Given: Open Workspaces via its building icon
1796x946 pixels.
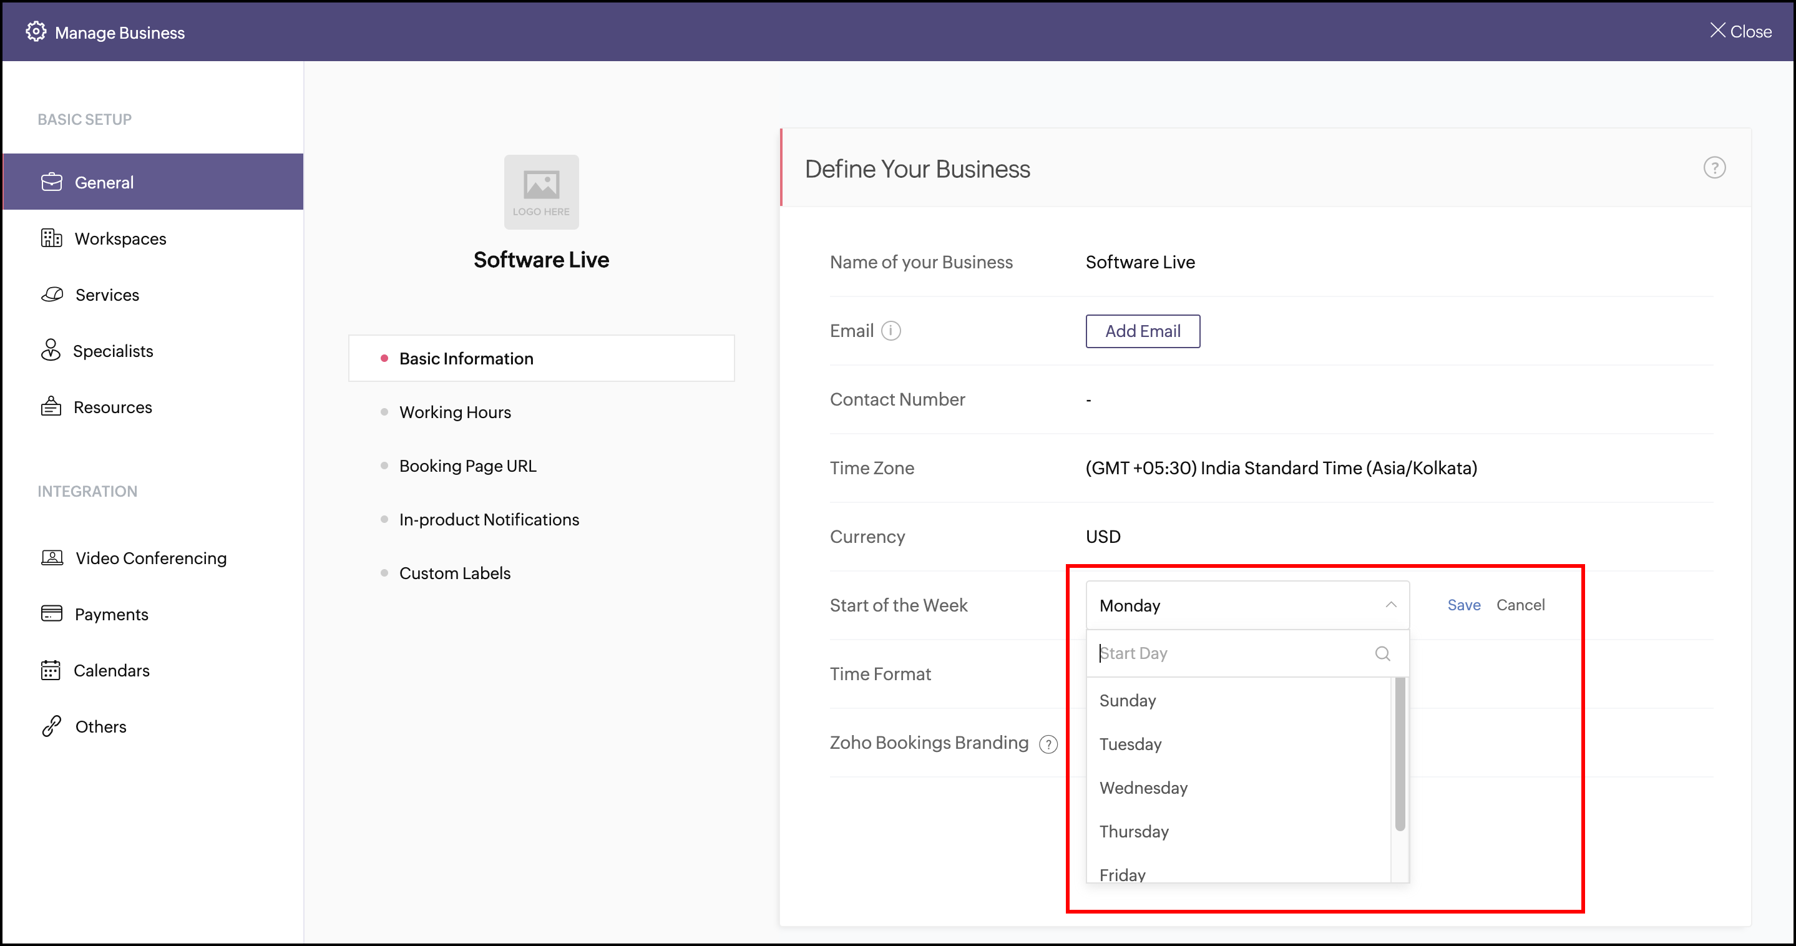Looking at the screenshot, I should pyautogui.click(x=52, y=238).
